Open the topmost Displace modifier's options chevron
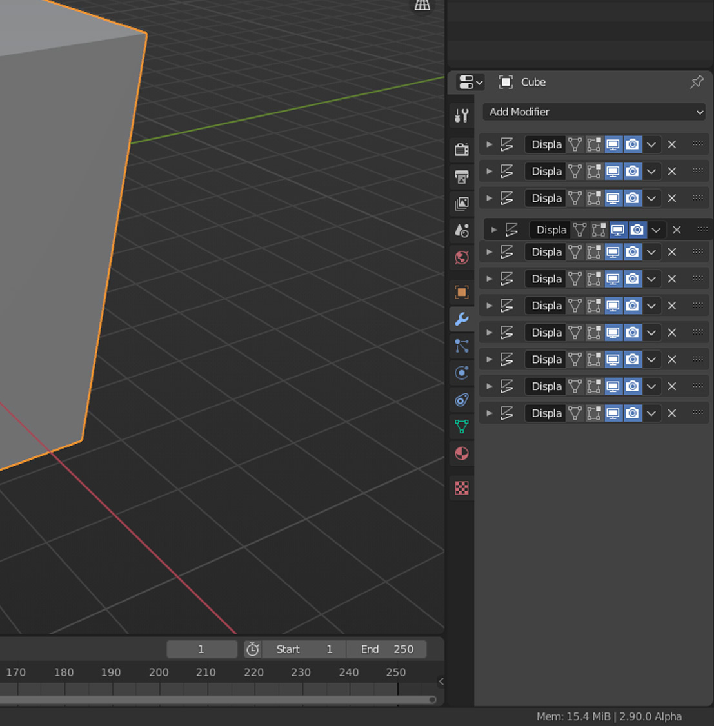The height and width of the screenshot is (726, 714). point(651,144)
